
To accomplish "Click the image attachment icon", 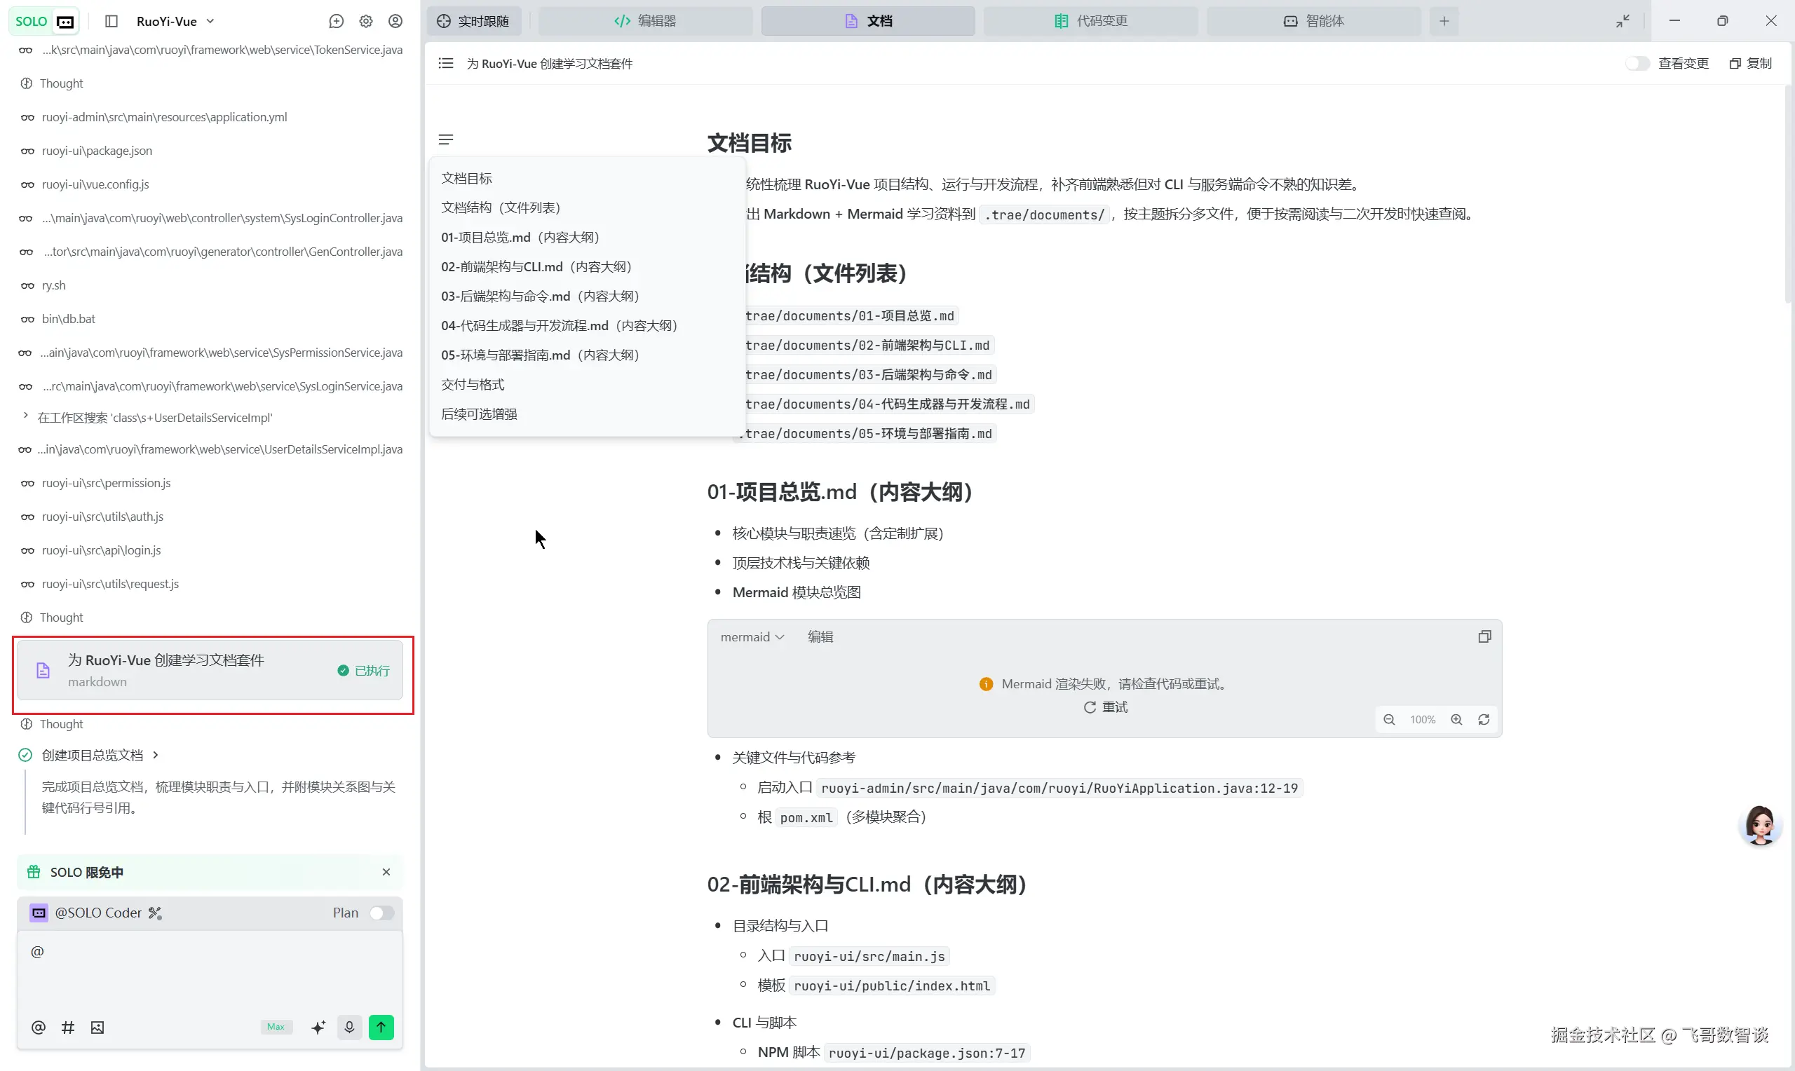I will click(x=97, y=1027).
